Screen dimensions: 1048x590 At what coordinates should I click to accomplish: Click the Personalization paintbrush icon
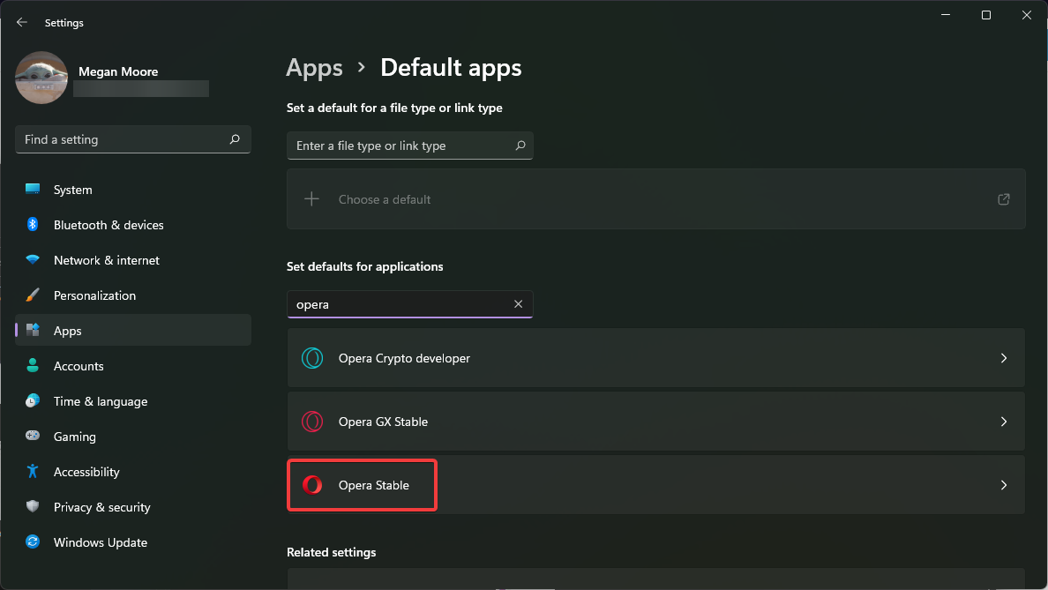pos(32,295)
